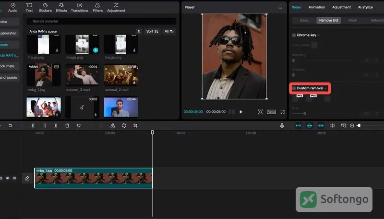Open the All filter dropdown
Screen dimensions: 384x219
(x=169, y=31)
